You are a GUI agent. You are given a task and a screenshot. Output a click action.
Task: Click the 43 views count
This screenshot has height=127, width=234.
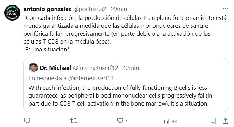pos(174,121)
